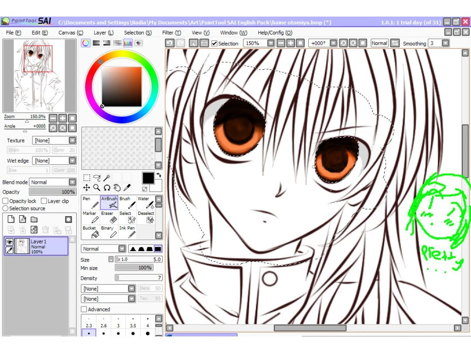Open the Window menu
Screen dimensions: 471x353
pos(234,33)
